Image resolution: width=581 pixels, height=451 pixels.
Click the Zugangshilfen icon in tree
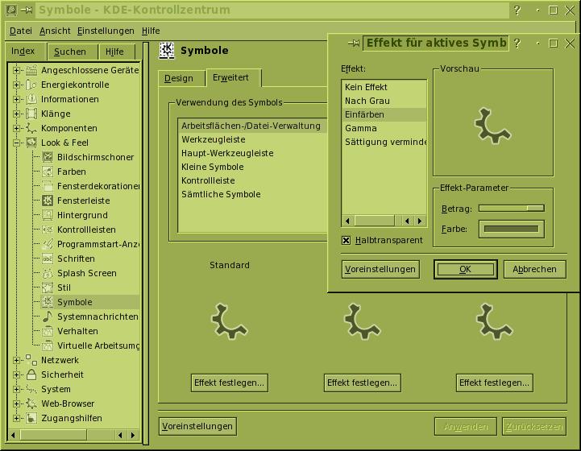click(31, 418)
